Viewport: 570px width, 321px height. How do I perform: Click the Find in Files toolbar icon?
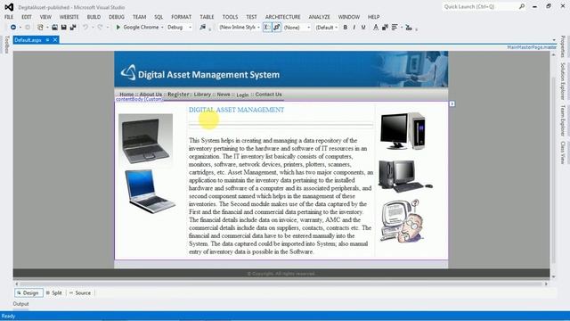[203, 28]
